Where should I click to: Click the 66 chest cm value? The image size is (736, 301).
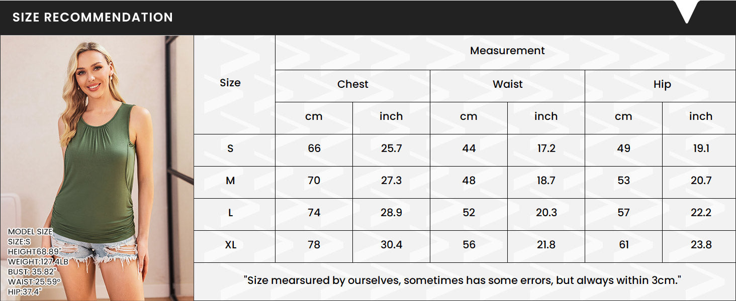pos(314,148)
